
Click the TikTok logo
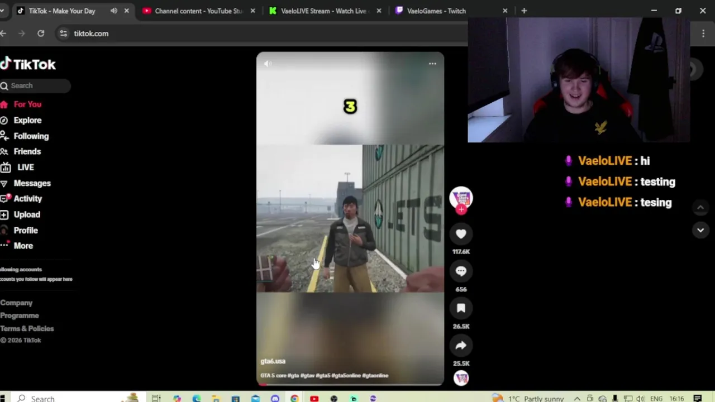tap(28, 64)
